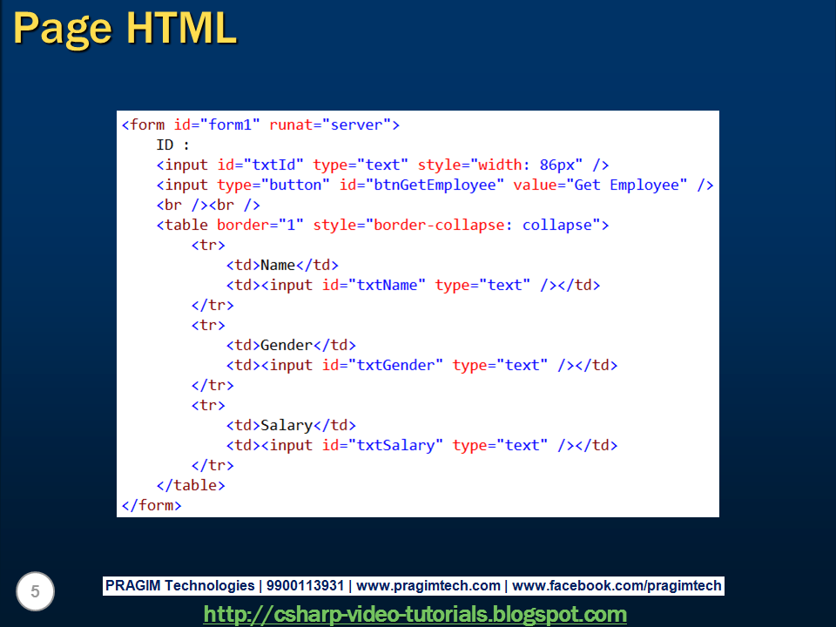
Task: Click the PRAGIM Technologies footer bar
Action: tap(181, 585)
